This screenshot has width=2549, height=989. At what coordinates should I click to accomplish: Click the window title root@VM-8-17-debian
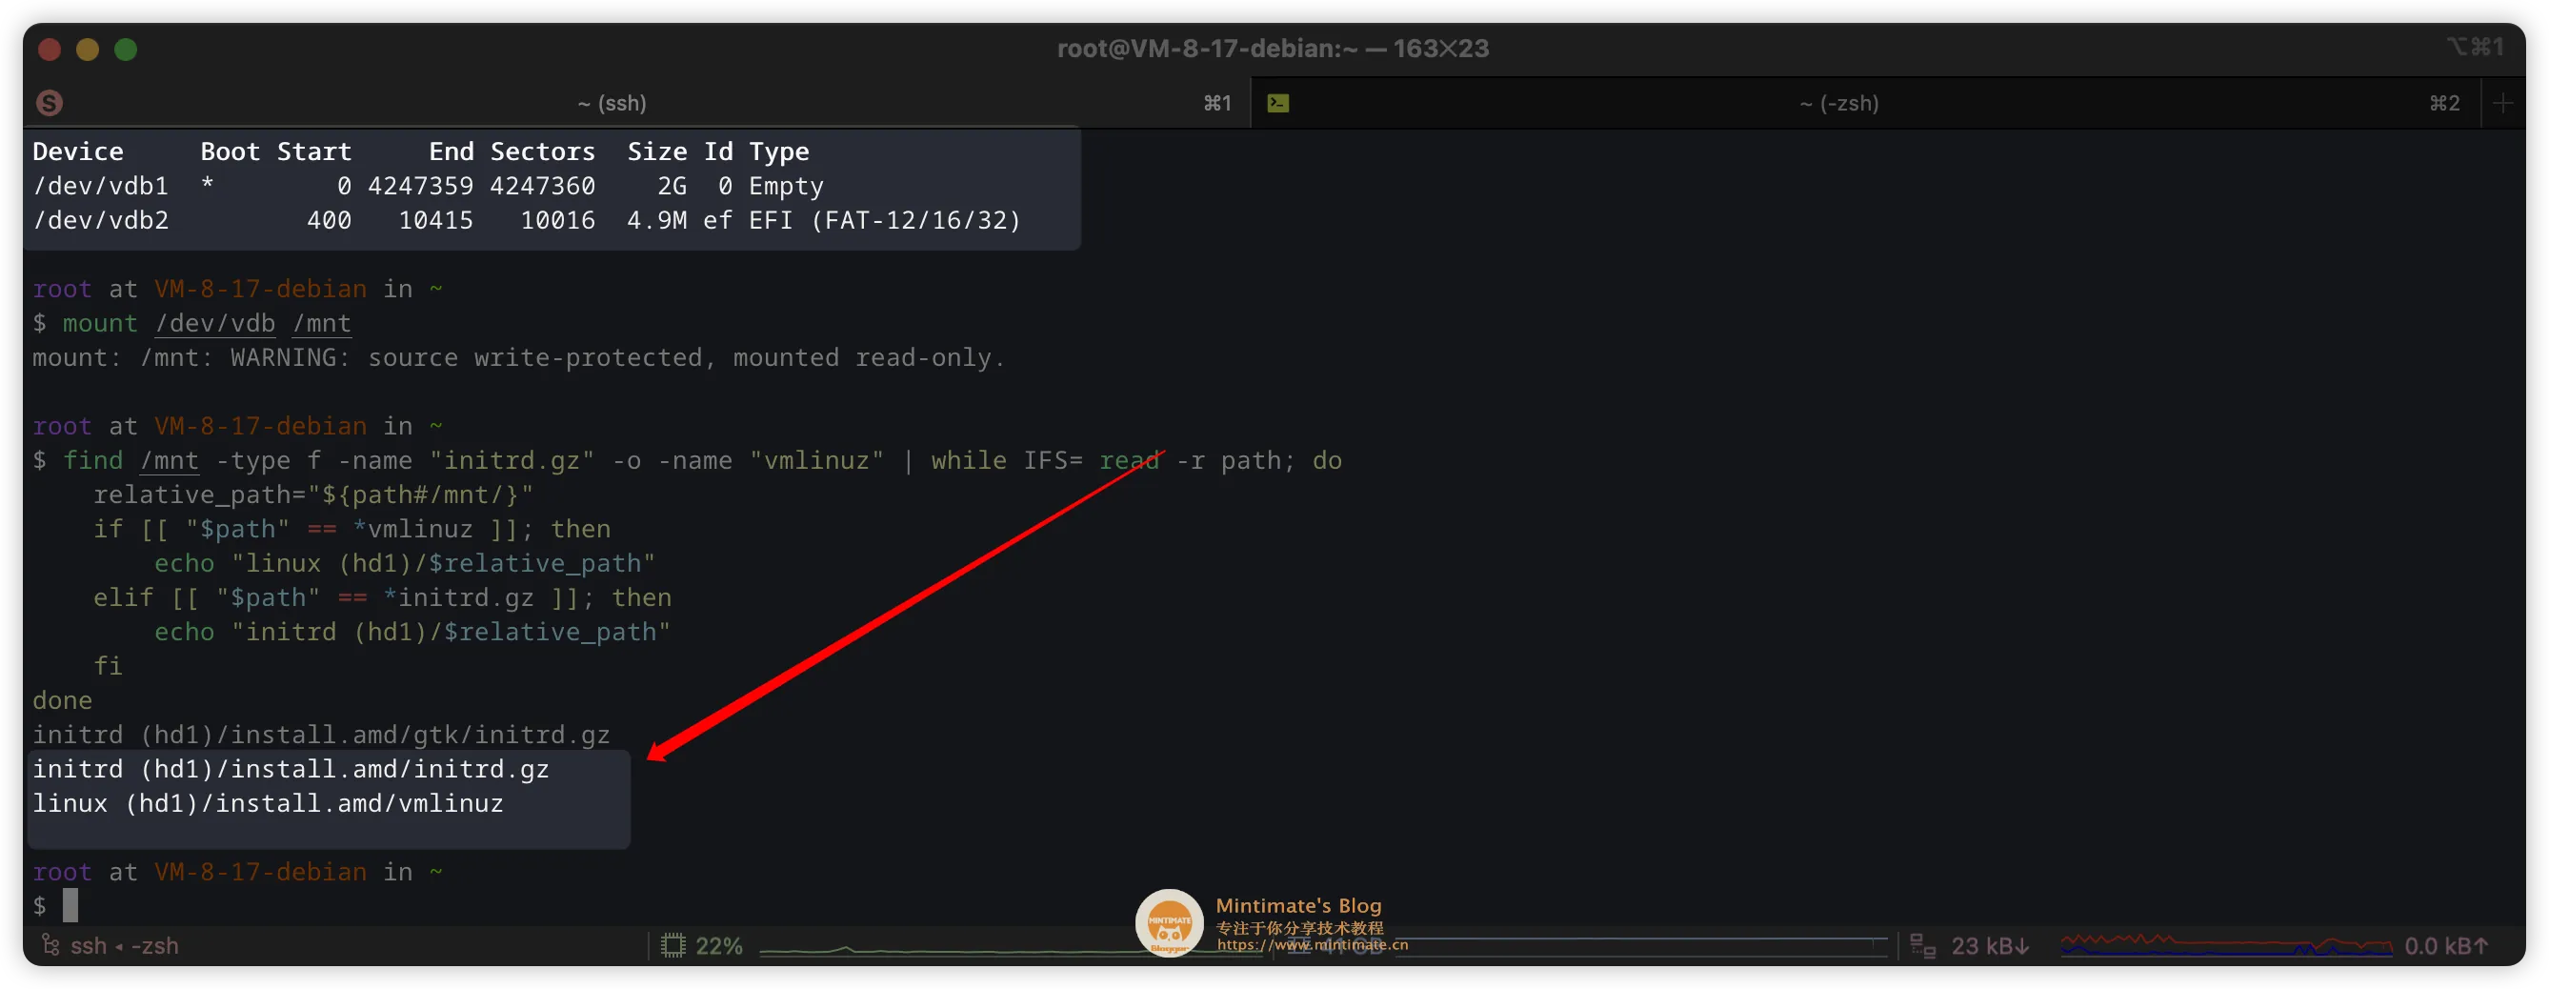1273,49
